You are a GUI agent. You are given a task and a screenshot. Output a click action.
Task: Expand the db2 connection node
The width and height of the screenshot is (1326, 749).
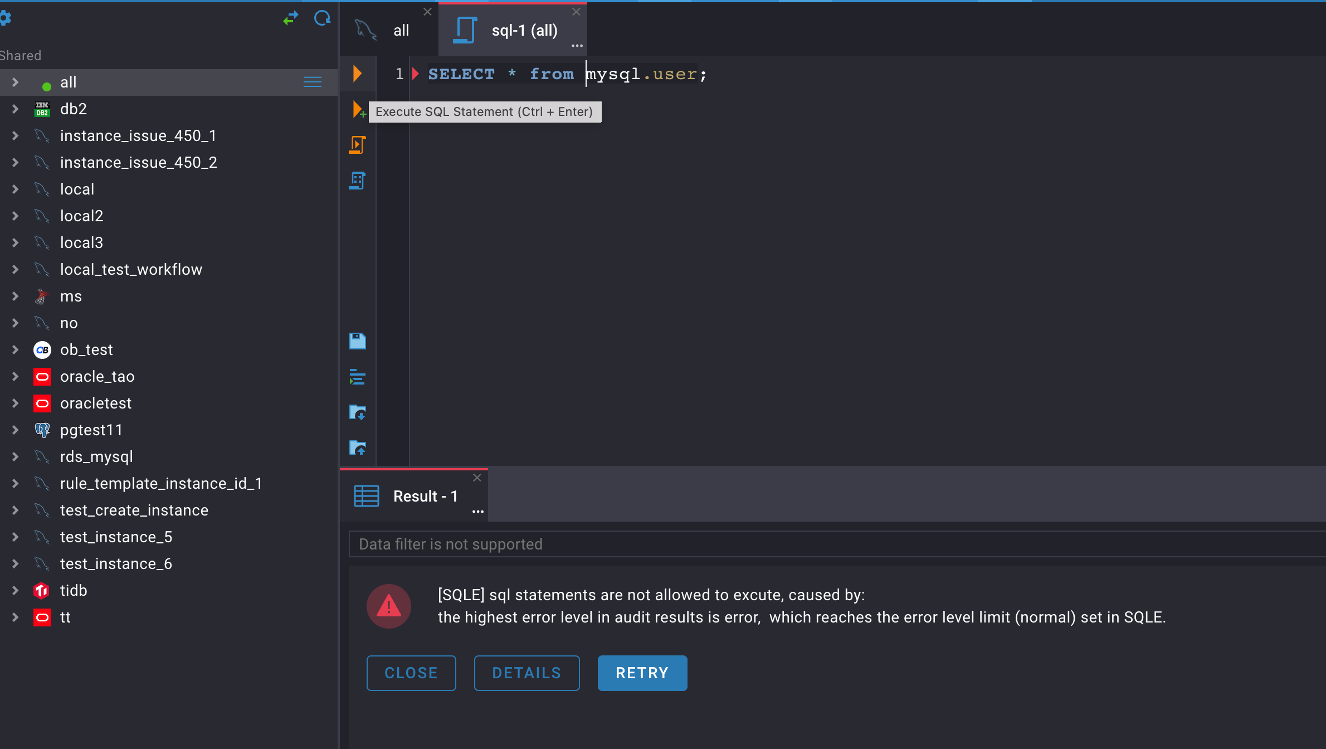(x=14, y=109)
